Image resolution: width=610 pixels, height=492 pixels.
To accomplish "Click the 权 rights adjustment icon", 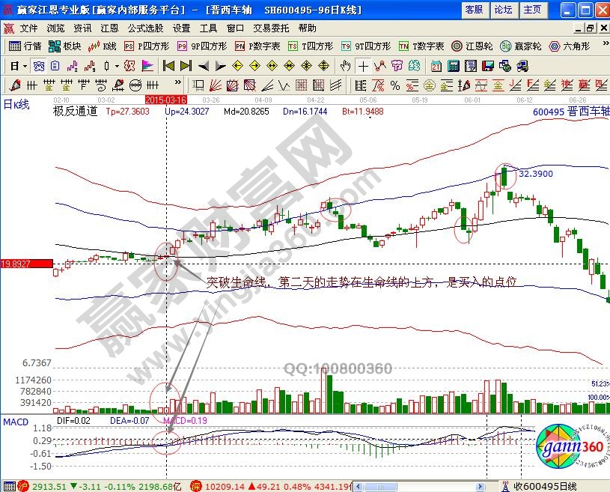I will pos(129,66).
